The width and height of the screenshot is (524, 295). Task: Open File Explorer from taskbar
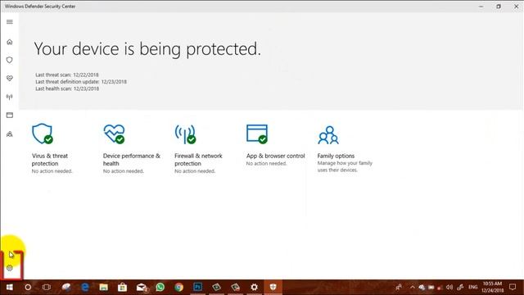[x=104, y=288]
